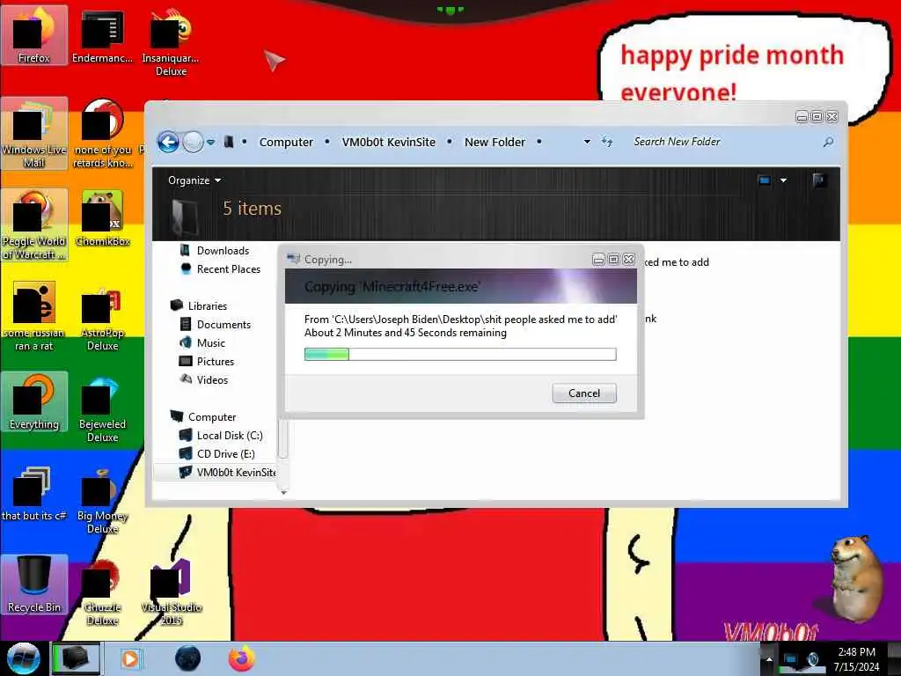Open the Documents library

pos(216,324)
